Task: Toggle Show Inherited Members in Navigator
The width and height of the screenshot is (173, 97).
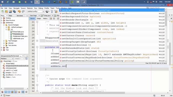Action: pyautogui.click(x=2, y=92)
